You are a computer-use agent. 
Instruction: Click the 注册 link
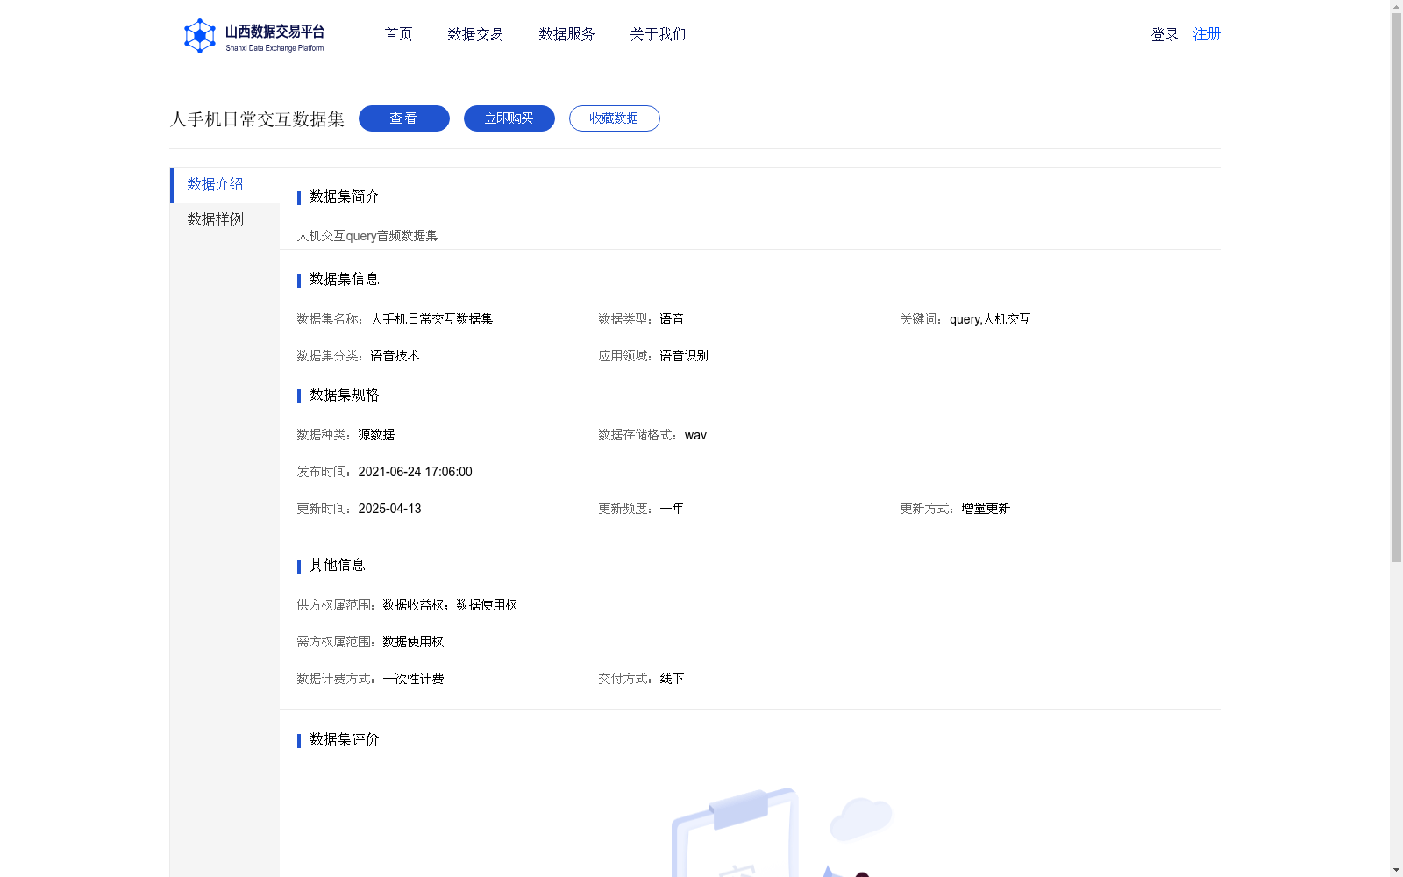1207,34
